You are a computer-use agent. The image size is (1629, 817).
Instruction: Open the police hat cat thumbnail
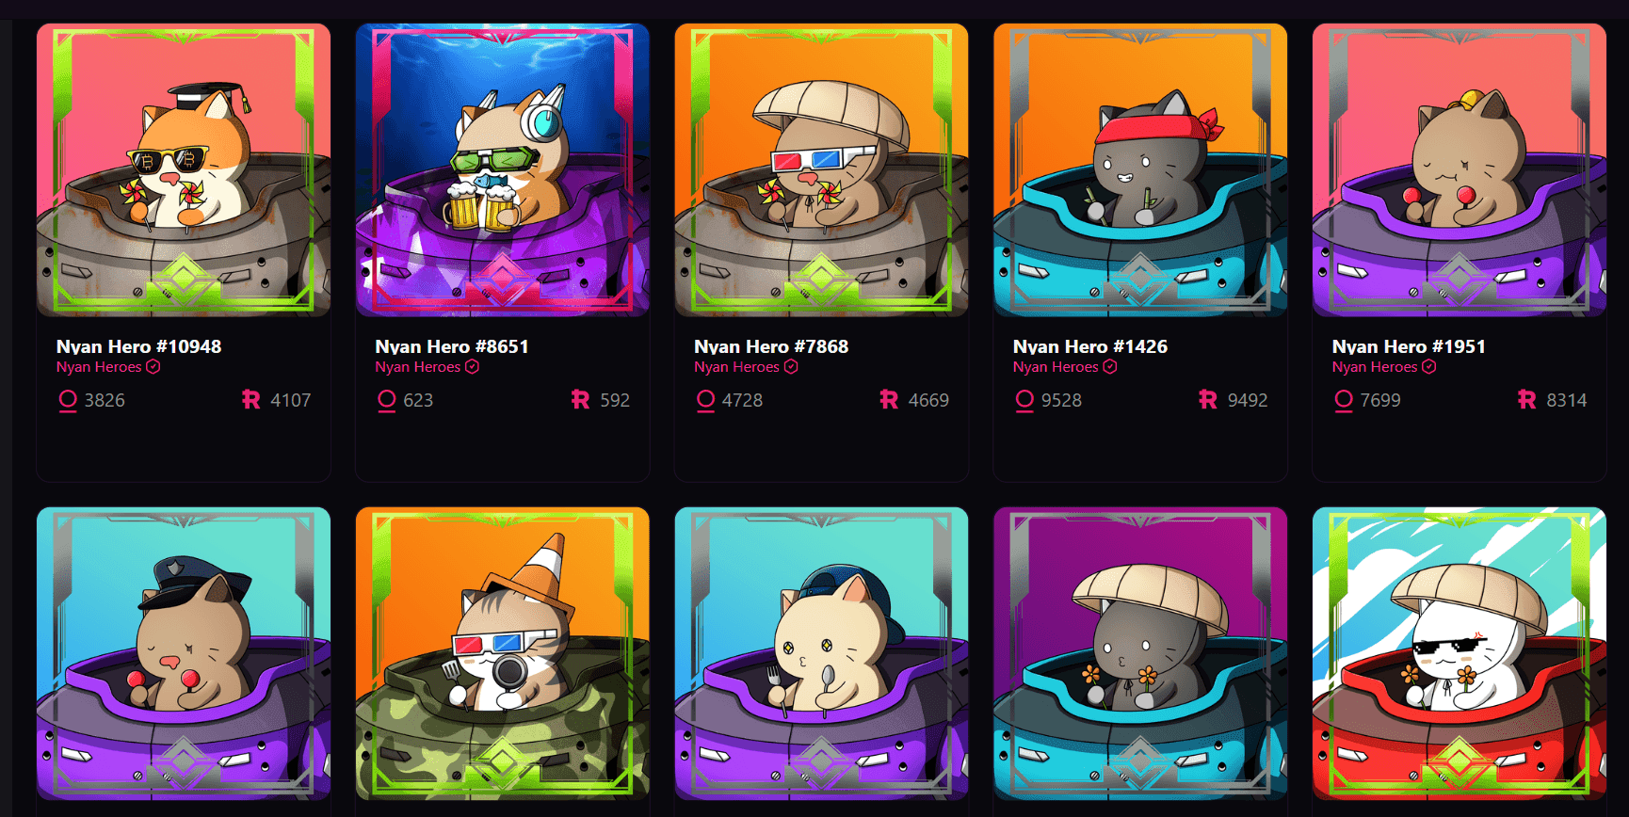click(184, 654)
